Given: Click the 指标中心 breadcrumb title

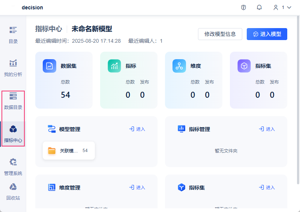Looking at the screenshot, I should (49, 29).
